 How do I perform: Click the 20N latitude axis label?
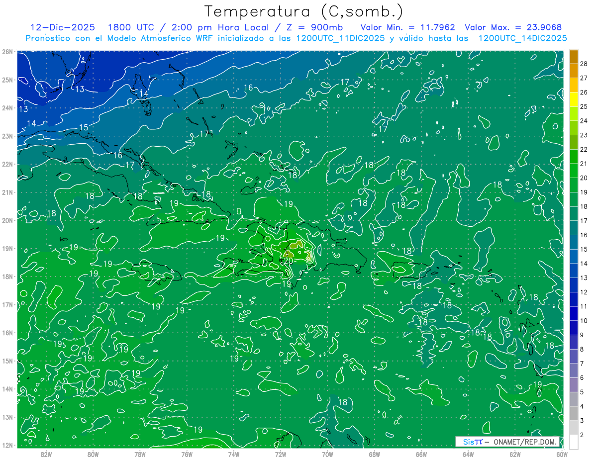(7, 220)
